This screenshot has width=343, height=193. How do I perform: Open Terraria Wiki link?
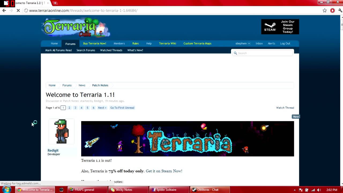tap(167, 43)
